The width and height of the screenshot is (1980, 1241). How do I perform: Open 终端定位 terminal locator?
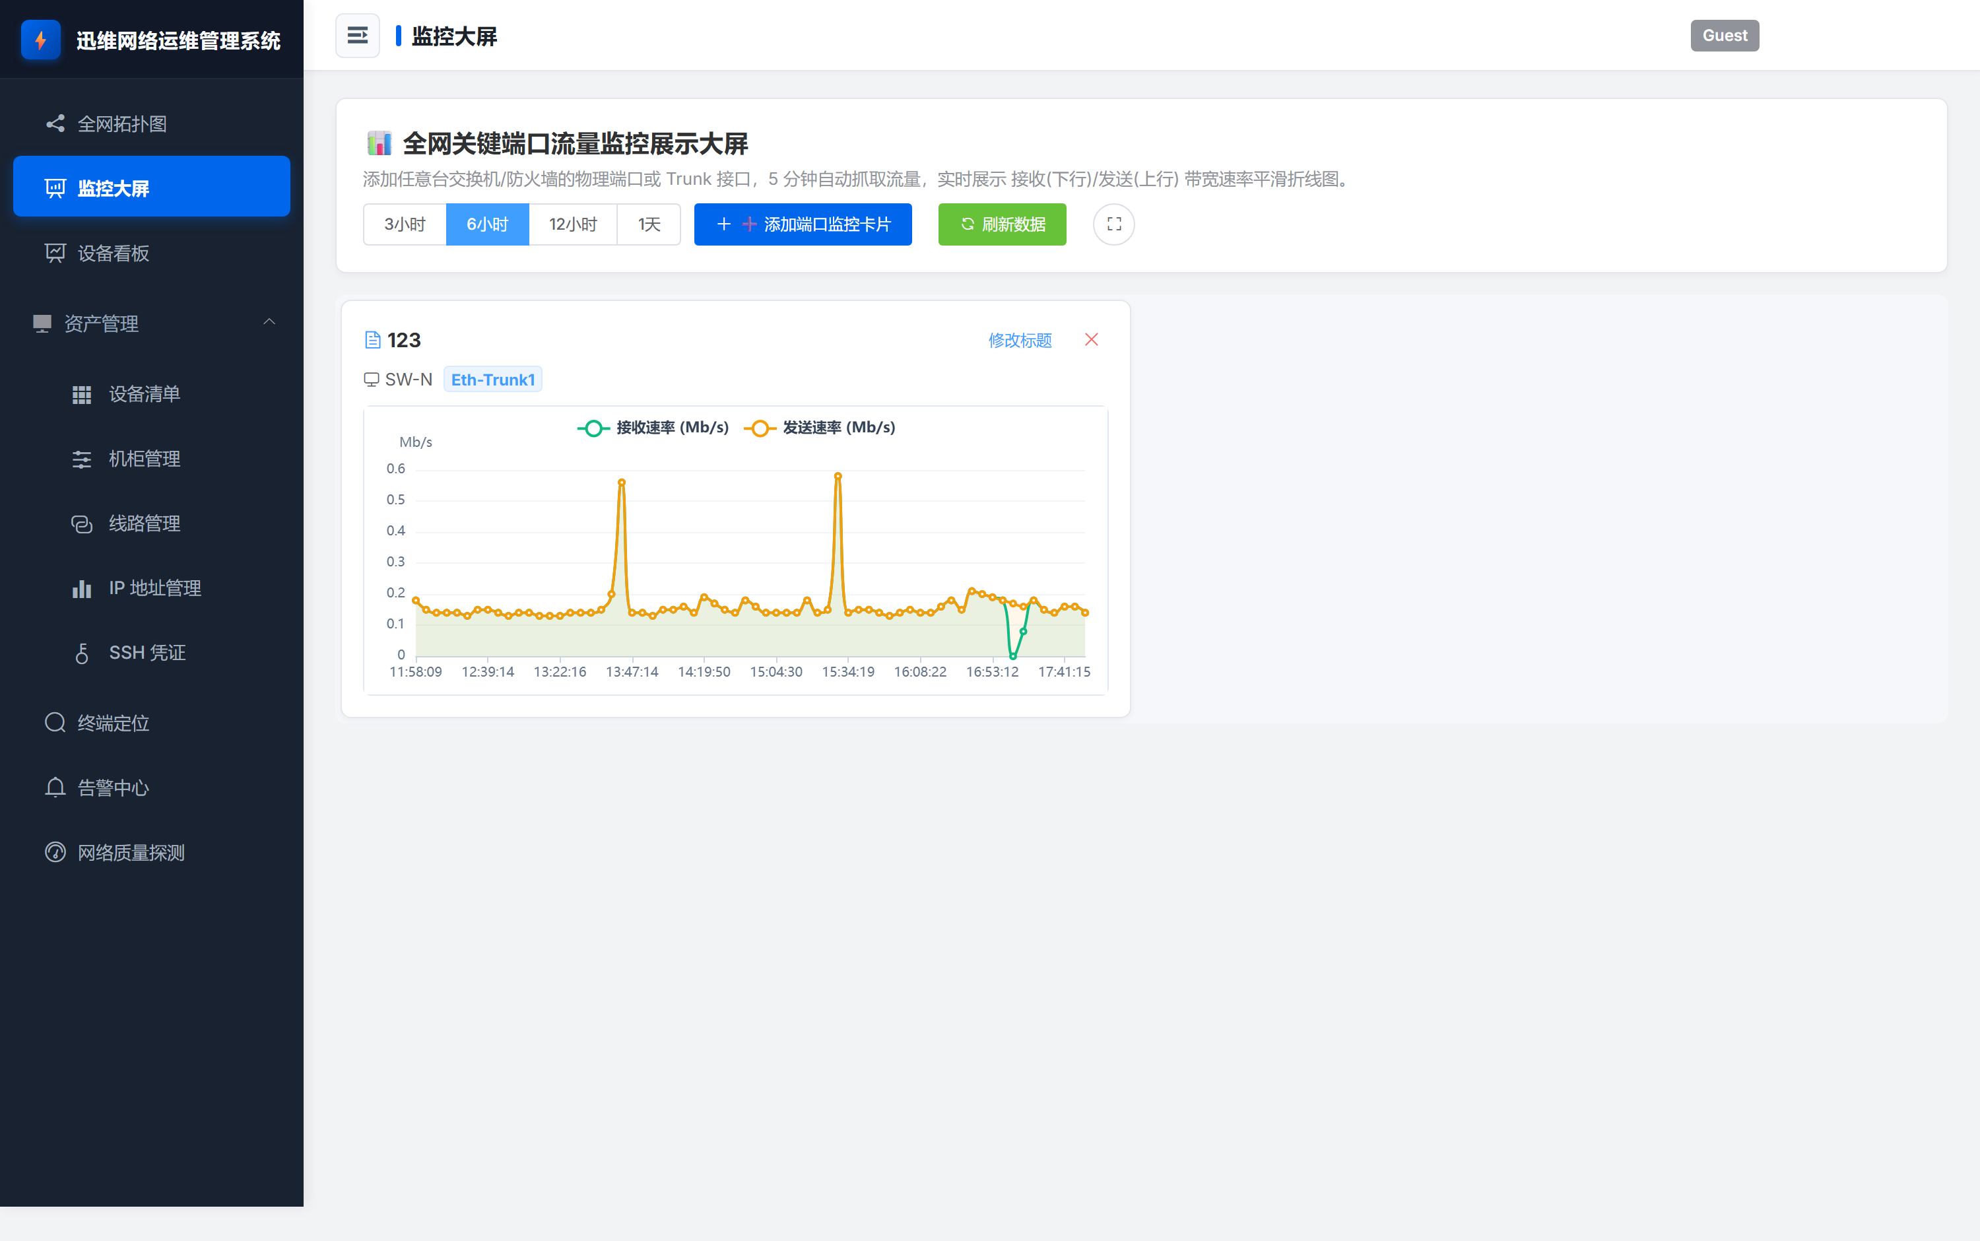click(152, 723)
